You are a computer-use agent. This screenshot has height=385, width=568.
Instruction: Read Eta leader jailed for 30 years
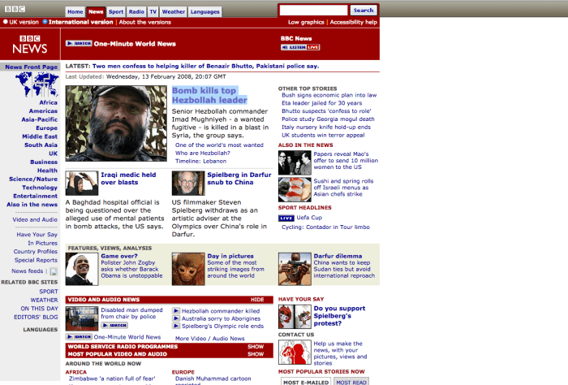321,103
